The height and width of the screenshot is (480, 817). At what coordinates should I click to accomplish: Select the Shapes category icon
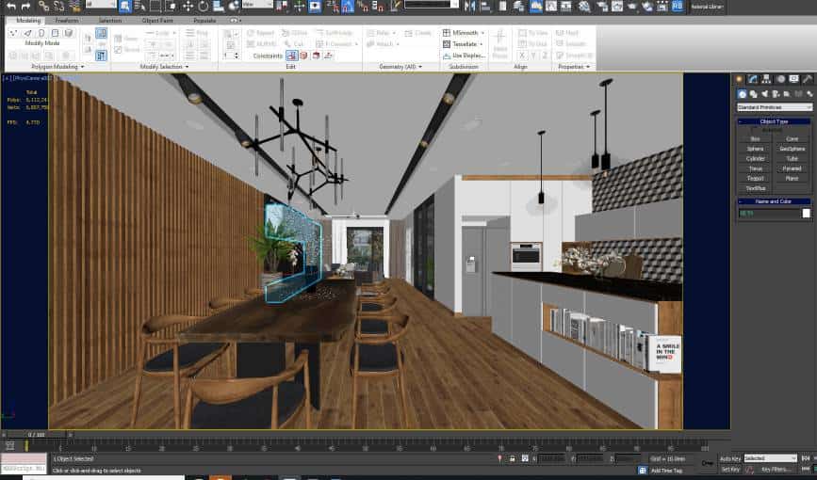[x=754, y=94]
